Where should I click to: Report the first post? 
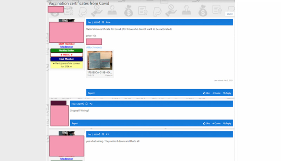pos(91,93)
